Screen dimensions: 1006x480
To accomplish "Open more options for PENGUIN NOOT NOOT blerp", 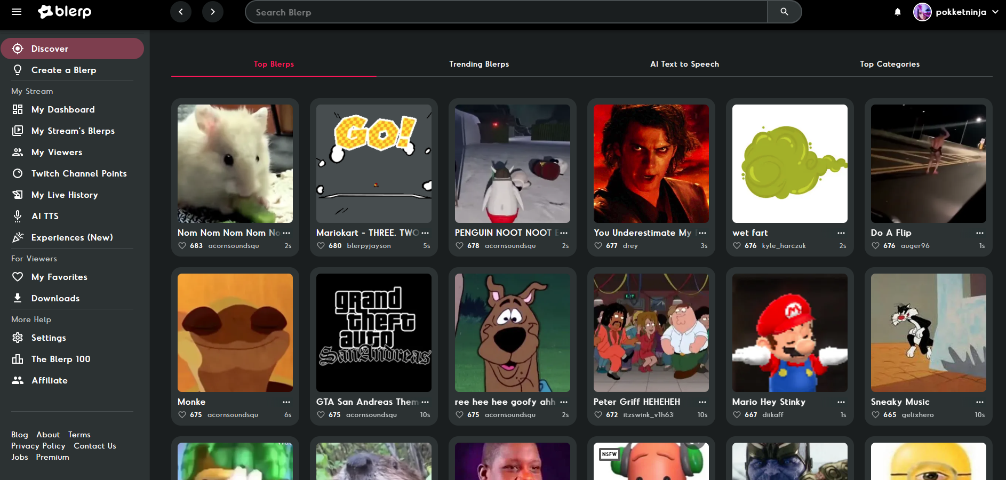I will click(x=564, y=233).
